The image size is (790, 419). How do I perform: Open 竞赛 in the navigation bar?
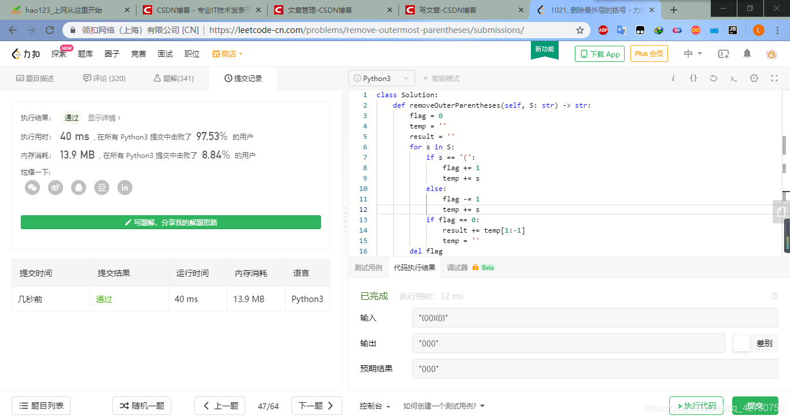(139, 54)
